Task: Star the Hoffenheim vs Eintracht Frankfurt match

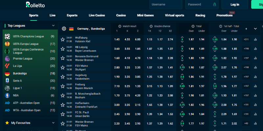Action: click(63, 105)
